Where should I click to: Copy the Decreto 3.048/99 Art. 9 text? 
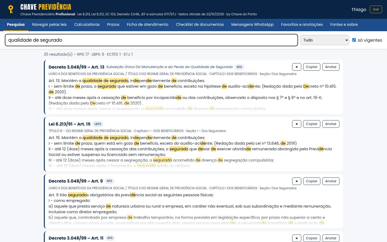pyautogui.click(x=311, y=181)
